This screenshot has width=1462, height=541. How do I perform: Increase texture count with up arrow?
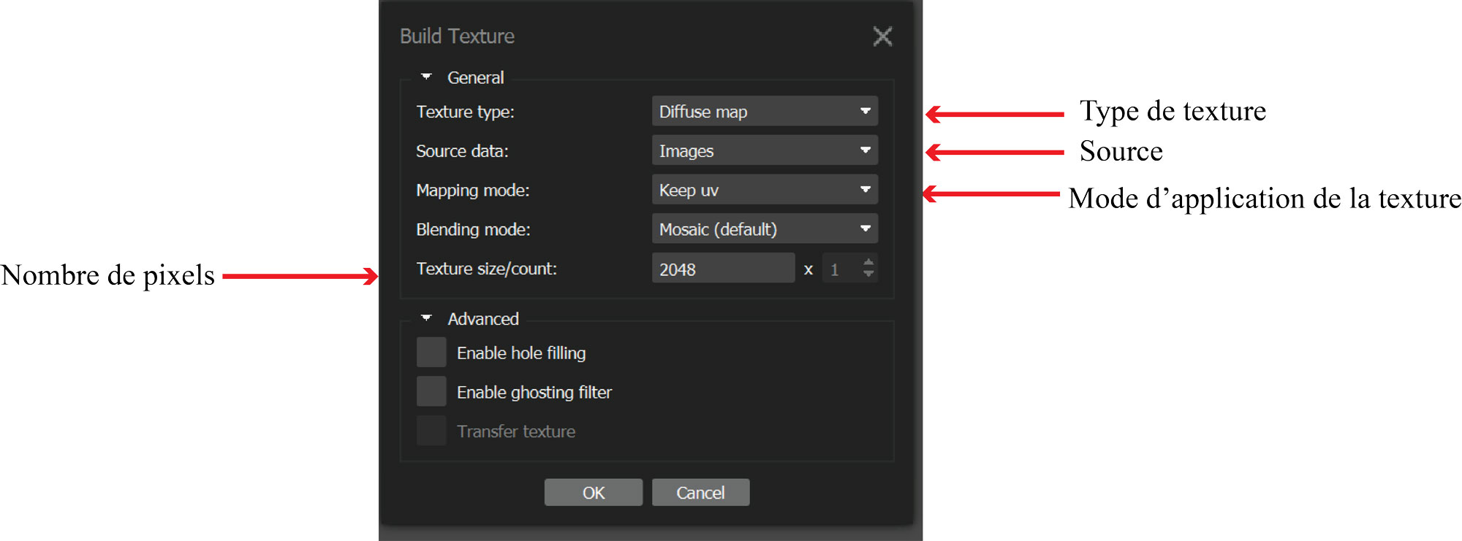(x=868, y=262)
